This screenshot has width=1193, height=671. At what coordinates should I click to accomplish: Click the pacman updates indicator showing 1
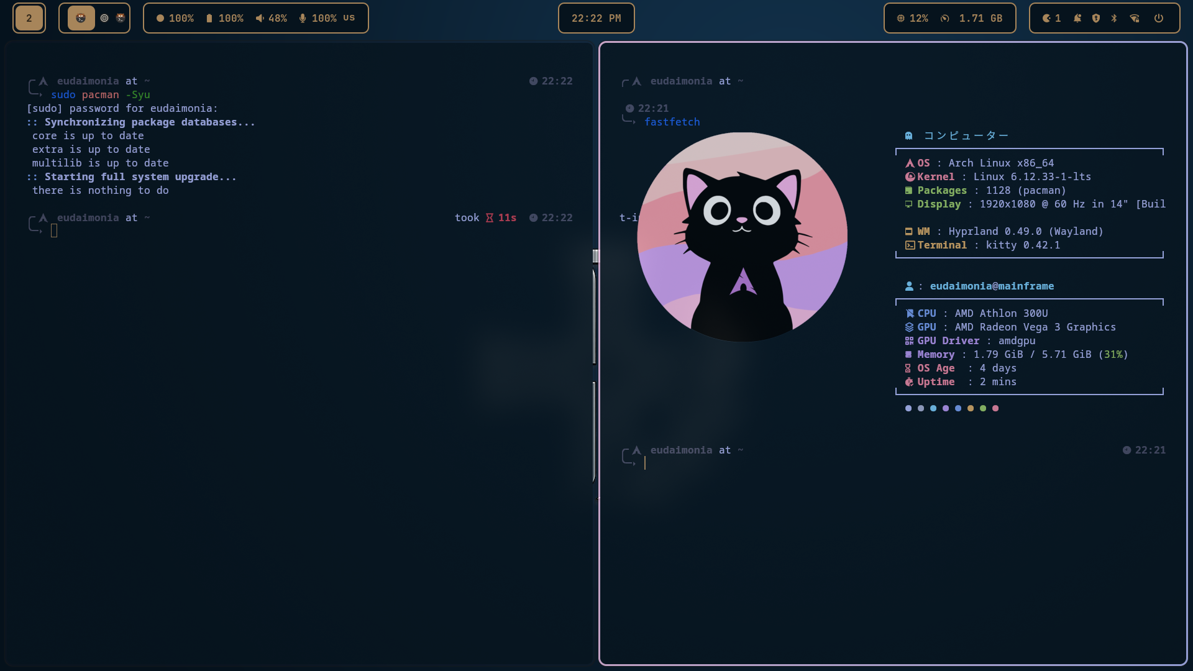[1048, 18]
